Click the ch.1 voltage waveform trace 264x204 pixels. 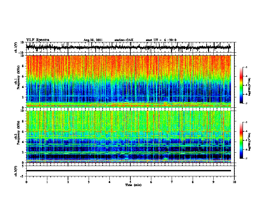(128, 47)
